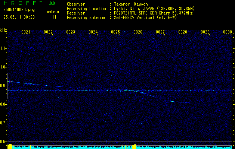Select the version number 1.0.0
235x149 pixels.
point(51,3)
